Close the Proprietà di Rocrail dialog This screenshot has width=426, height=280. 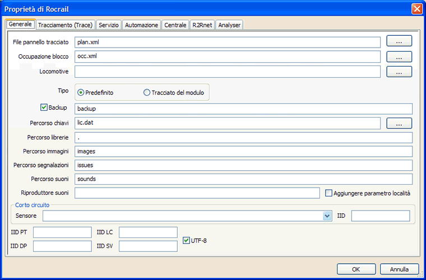tap(416, 8)
